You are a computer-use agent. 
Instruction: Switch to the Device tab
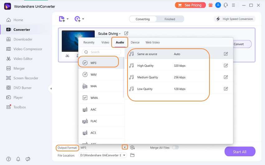pyautogui.click(x=135, y=42)
